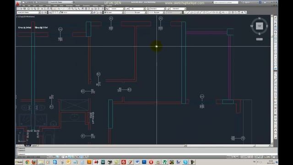Image resolution: width=293 pixels, height=165 pixels.
Task: Open the Properties palette icon
Action: 82,9
